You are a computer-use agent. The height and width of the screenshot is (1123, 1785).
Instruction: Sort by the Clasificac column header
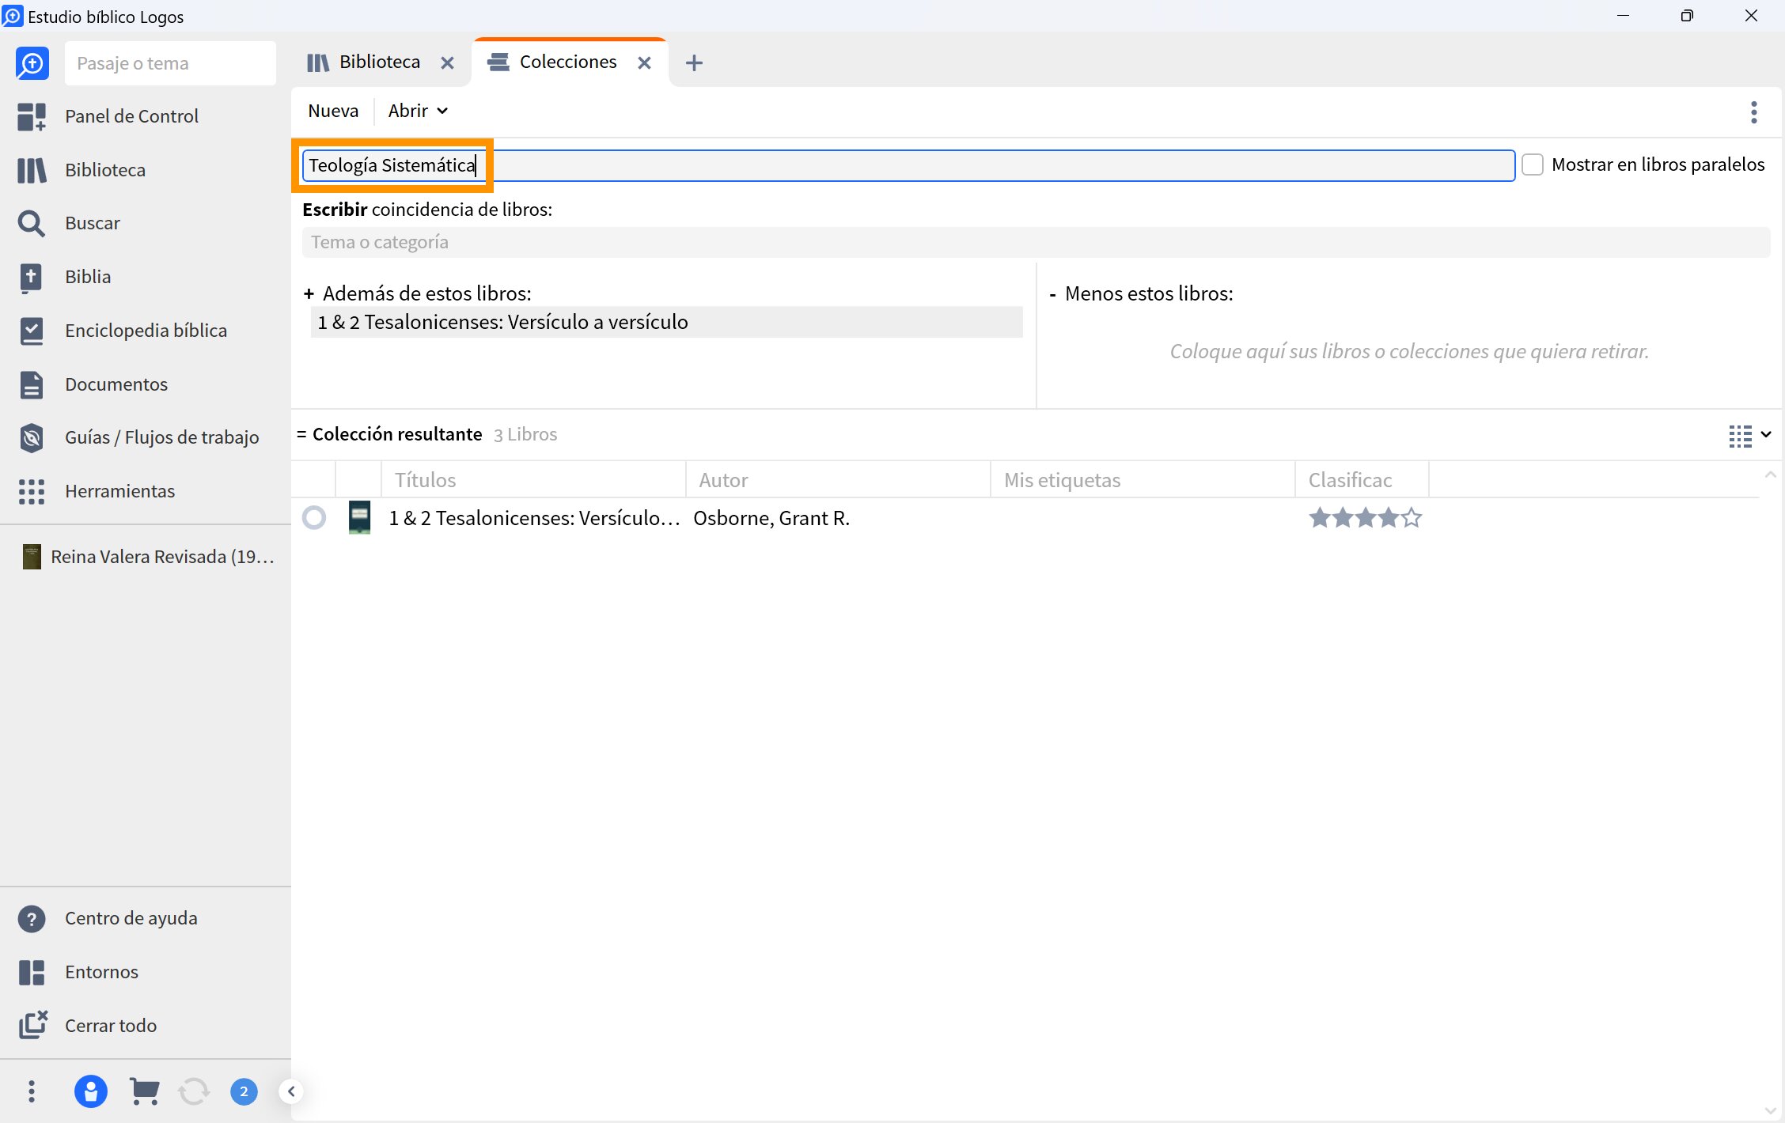click(1362, 479)
